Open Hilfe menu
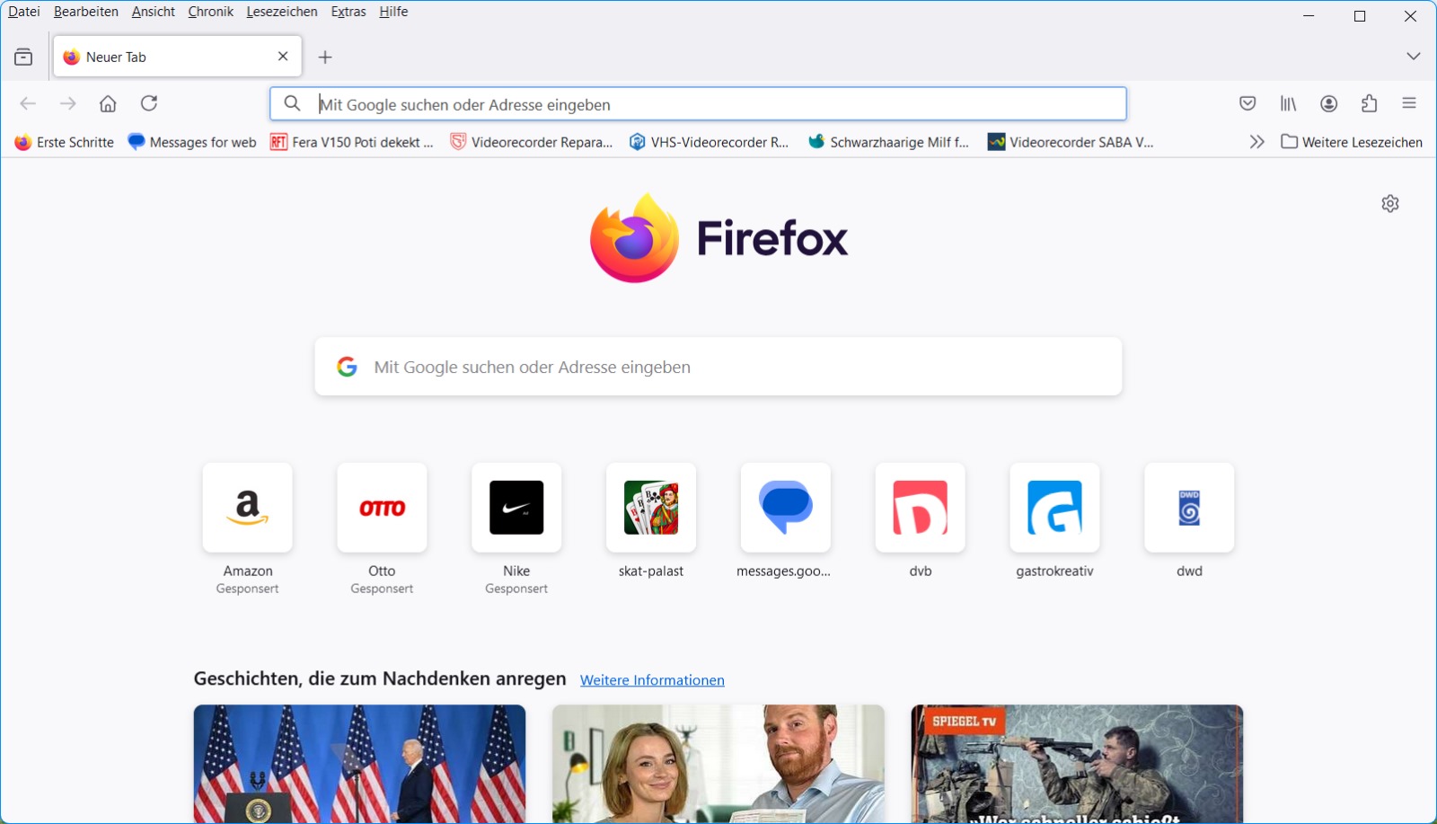1437x824 pixels. pos(393,12)
